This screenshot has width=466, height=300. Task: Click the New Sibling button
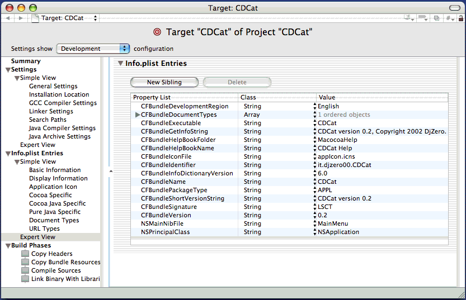click(164, 83)
